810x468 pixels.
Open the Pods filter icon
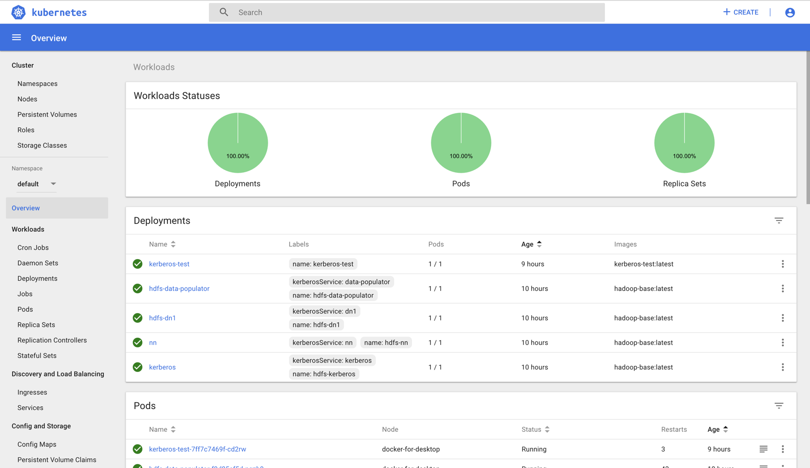[779, 406]
